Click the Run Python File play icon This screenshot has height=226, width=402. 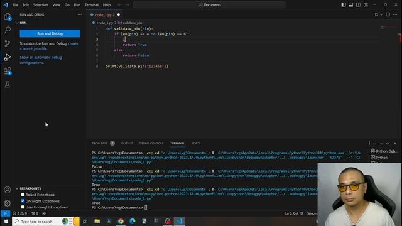(376, 15)
